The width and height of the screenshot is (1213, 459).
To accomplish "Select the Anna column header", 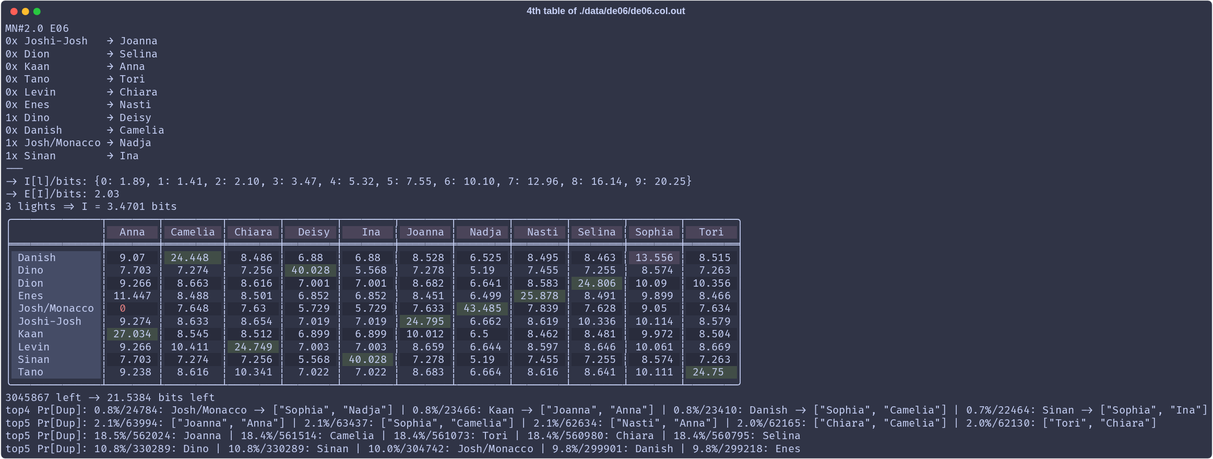I will [x=132, y=232].
